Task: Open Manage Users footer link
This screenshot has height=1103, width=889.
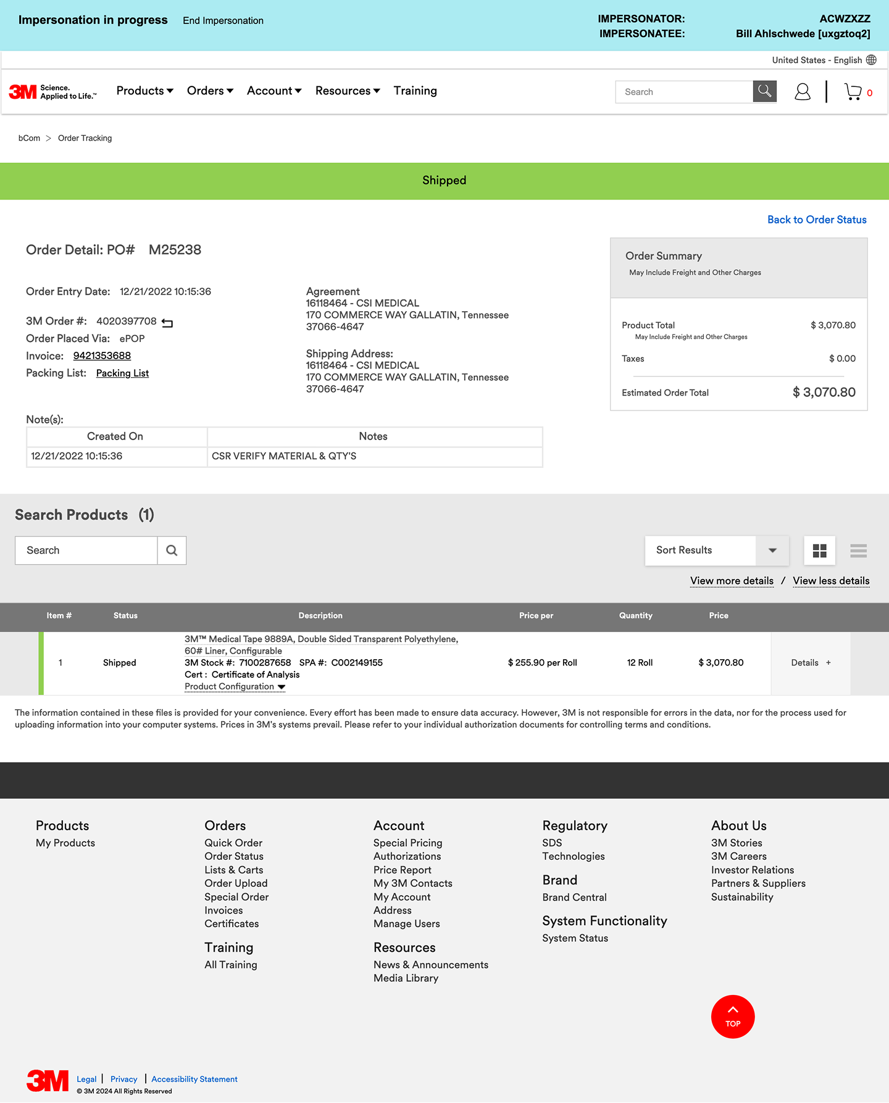Action: (407, 924)
